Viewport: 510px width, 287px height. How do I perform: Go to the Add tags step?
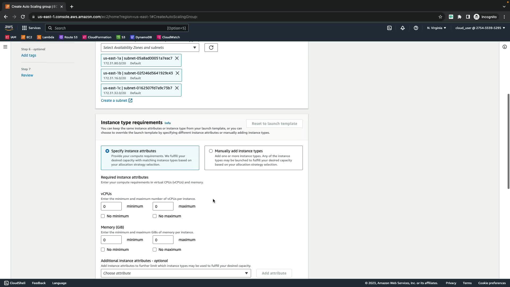coord(29,55)
